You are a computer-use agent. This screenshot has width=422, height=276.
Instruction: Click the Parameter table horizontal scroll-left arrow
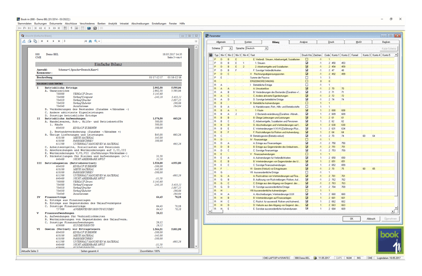[x=210, y=211]
